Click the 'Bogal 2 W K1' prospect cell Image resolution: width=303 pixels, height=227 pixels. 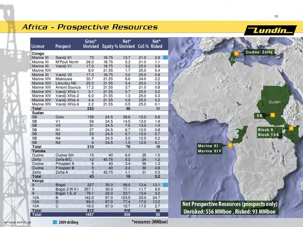click(67, 189)
